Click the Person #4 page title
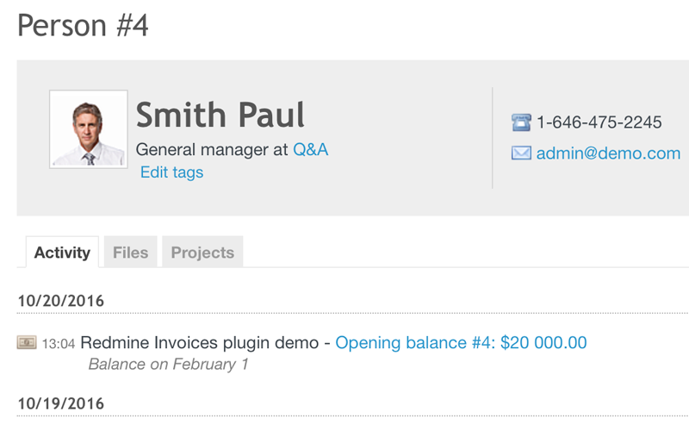 [x=83, y=25]
